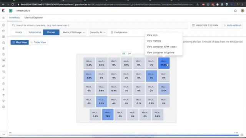Go to Discover compass icon in sidebar
The height and width of the screenshot is (138, 246).
click(x=3, y=25)
